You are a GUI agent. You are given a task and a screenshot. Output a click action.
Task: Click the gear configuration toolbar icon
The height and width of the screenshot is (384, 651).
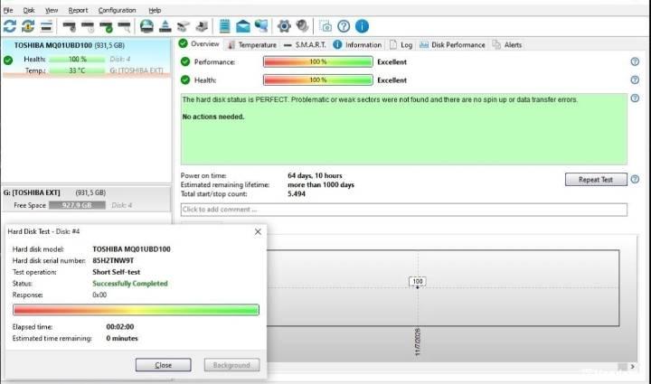(x=284, y=26)
